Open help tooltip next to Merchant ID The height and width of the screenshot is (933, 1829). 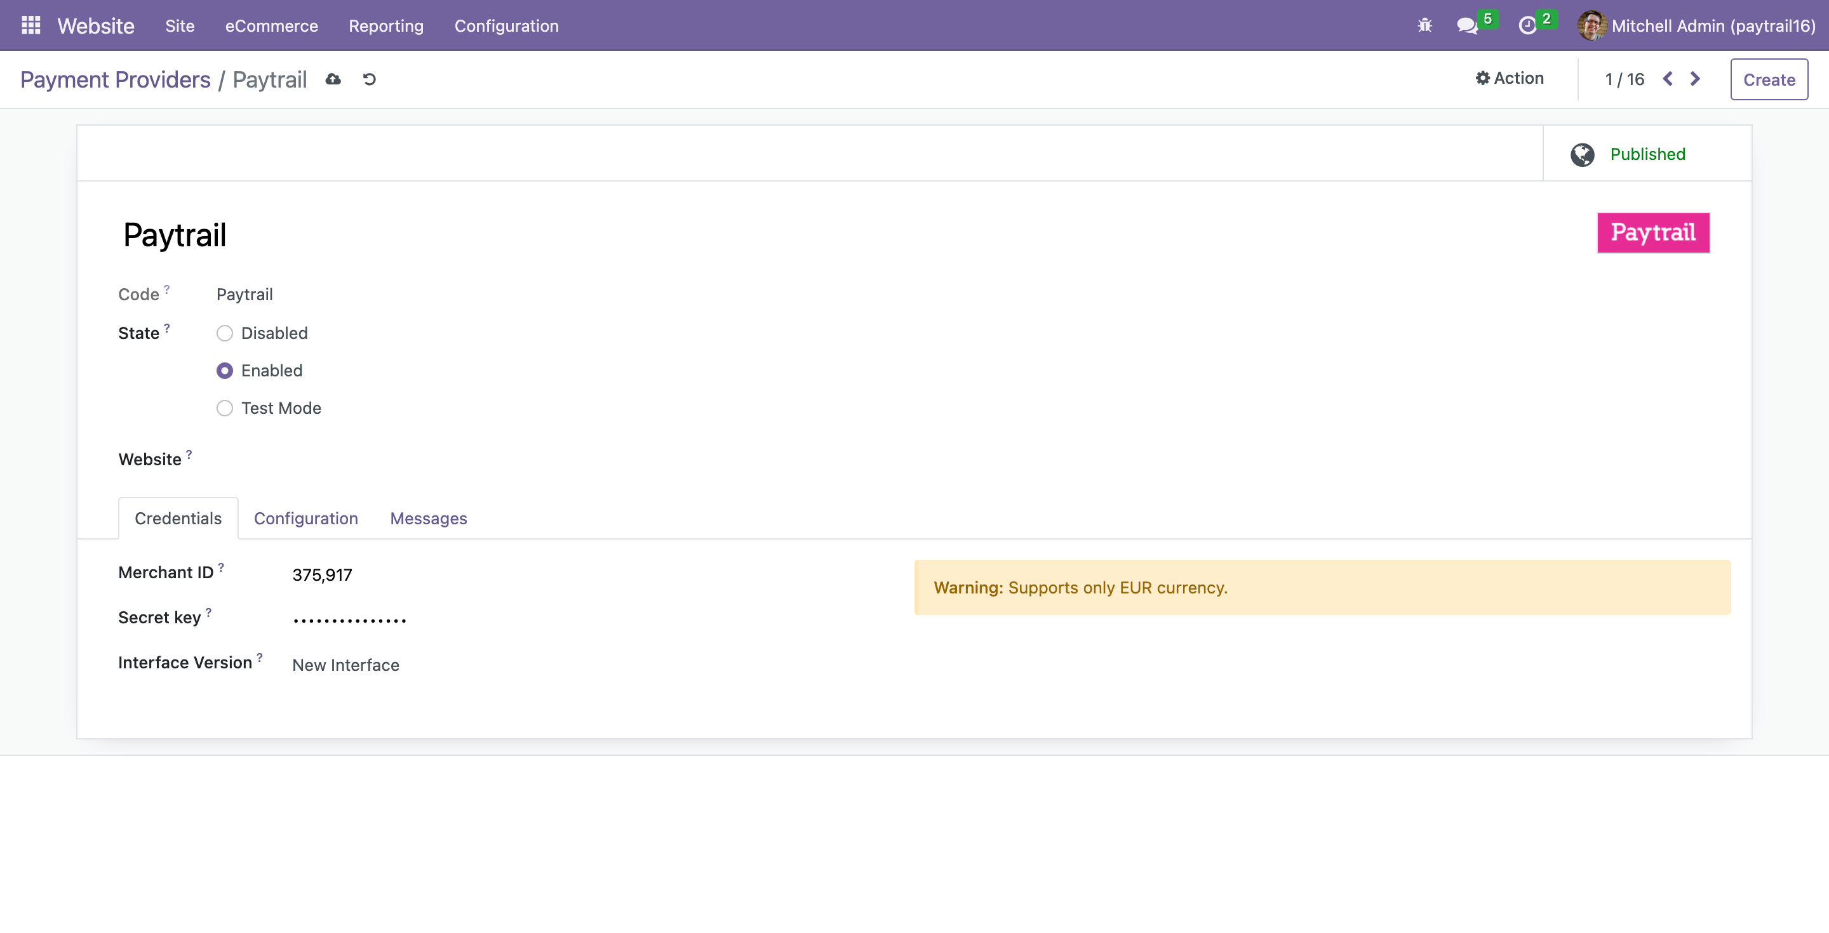tap(221, 567)
